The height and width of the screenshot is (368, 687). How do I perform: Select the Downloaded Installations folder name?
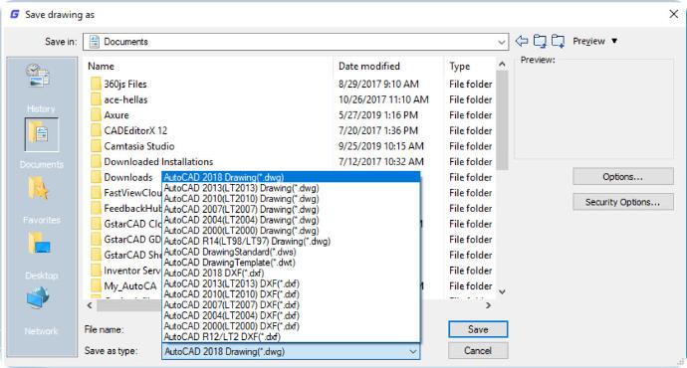(x=158, y=162)
